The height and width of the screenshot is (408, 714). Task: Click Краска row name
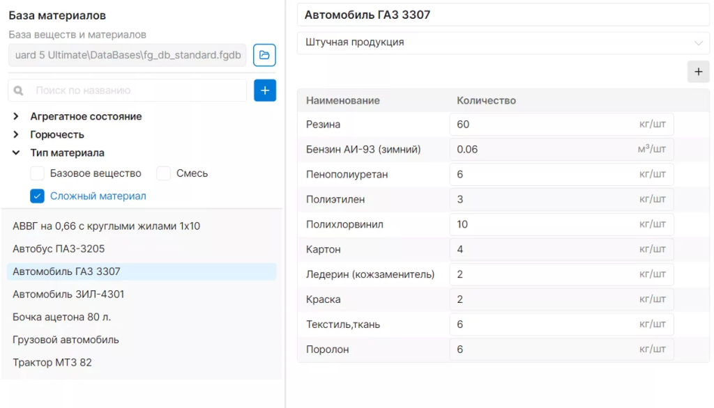pyautogui.click(x=324, y=300)
